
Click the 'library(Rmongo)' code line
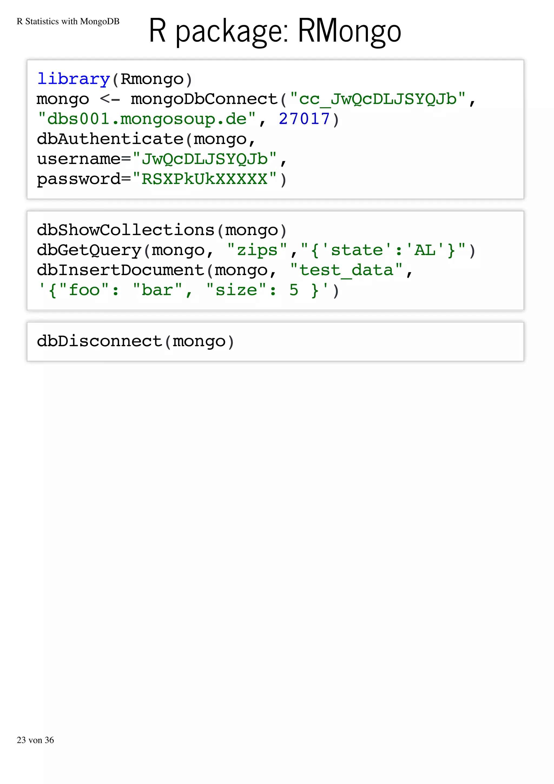tap(115, 79)
